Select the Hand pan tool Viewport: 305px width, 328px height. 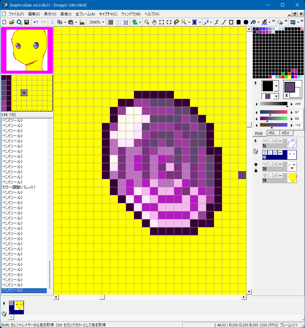coord(154,22)
